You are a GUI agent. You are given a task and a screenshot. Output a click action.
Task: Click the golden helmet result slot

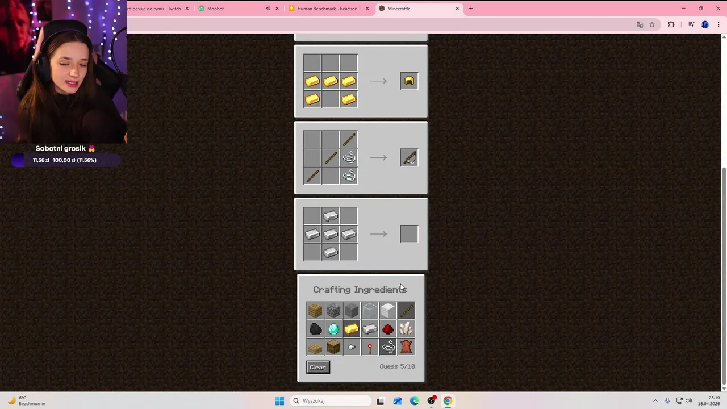pyautogui.click(x=409, y=81)
